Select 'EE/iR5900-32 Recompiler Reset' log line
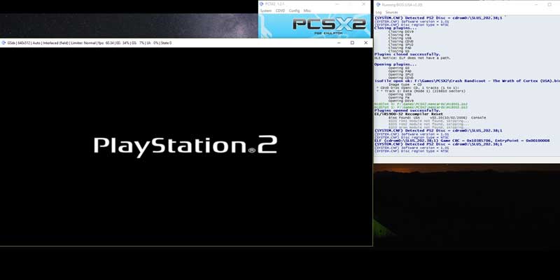Viewport: 560px width, 280px height. pyautogui.click(x=409, y=114)
